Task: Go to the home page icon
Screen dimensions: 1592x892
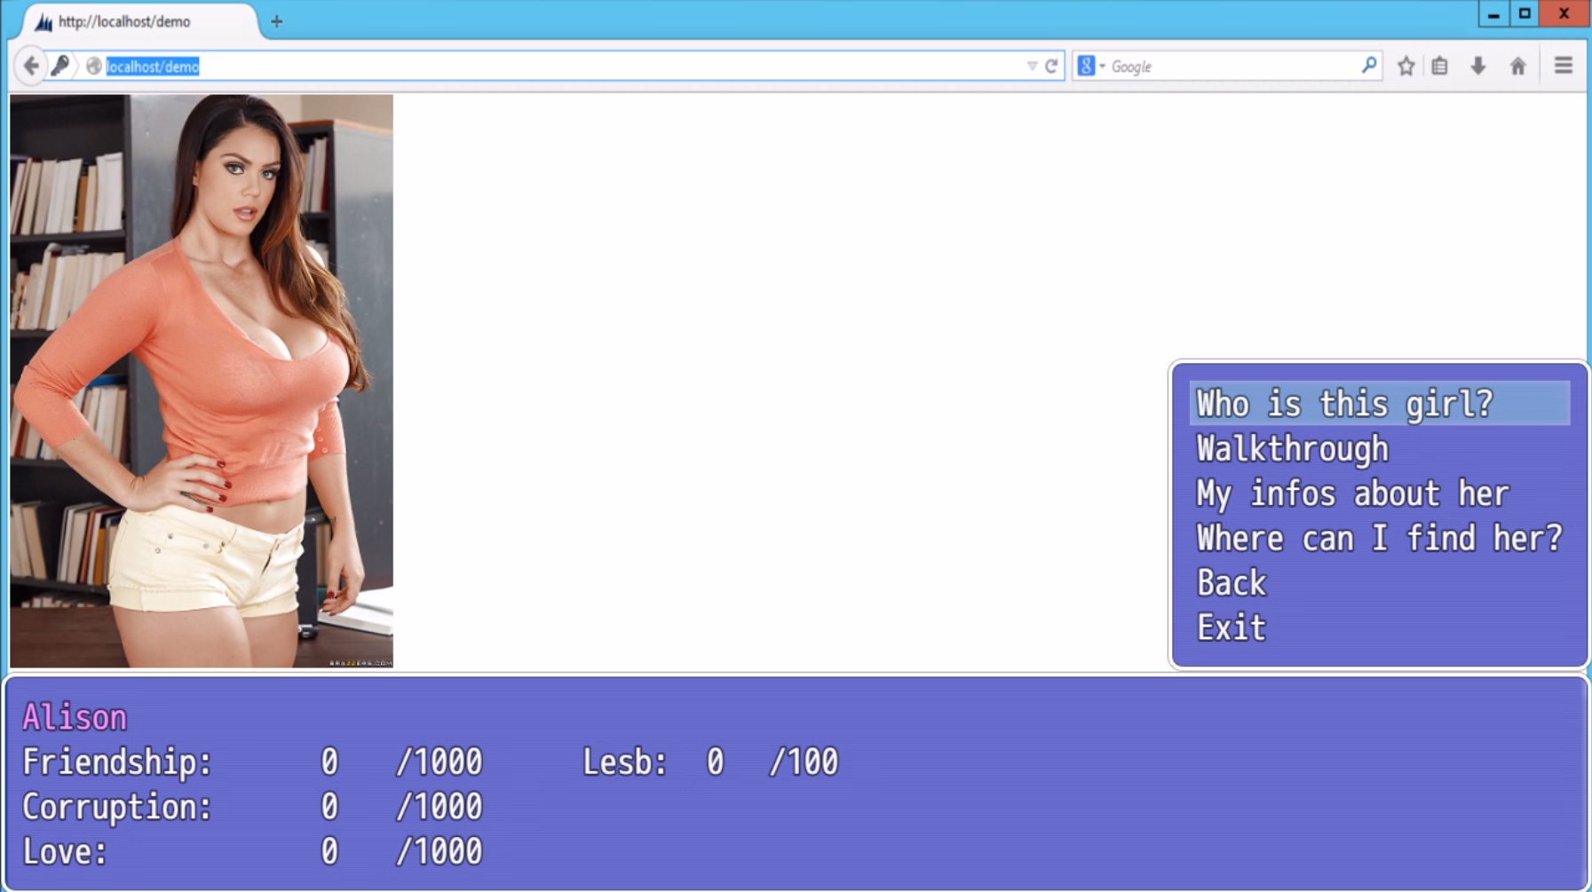Action: point(1518,67)
